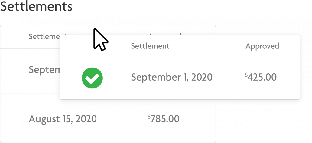Screen dimensions: 312x143
Task: Click the dollar sign before 785.00
Action: [149, 116]
